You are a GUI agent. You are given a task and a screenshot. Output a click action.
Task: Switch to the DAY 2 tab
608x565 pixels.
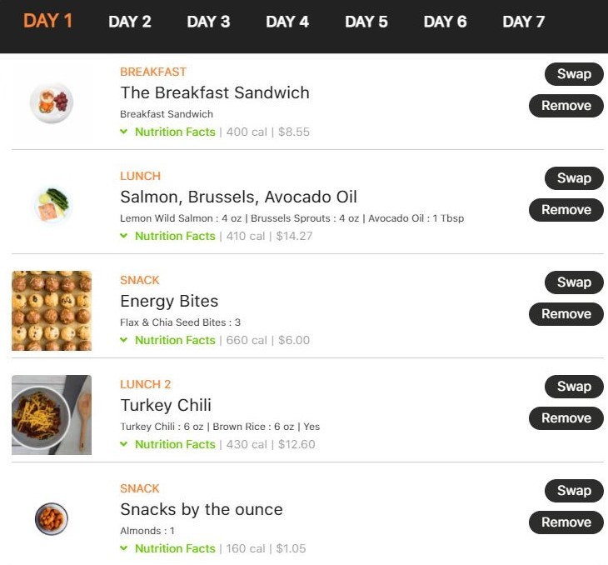tap(129, 22)
